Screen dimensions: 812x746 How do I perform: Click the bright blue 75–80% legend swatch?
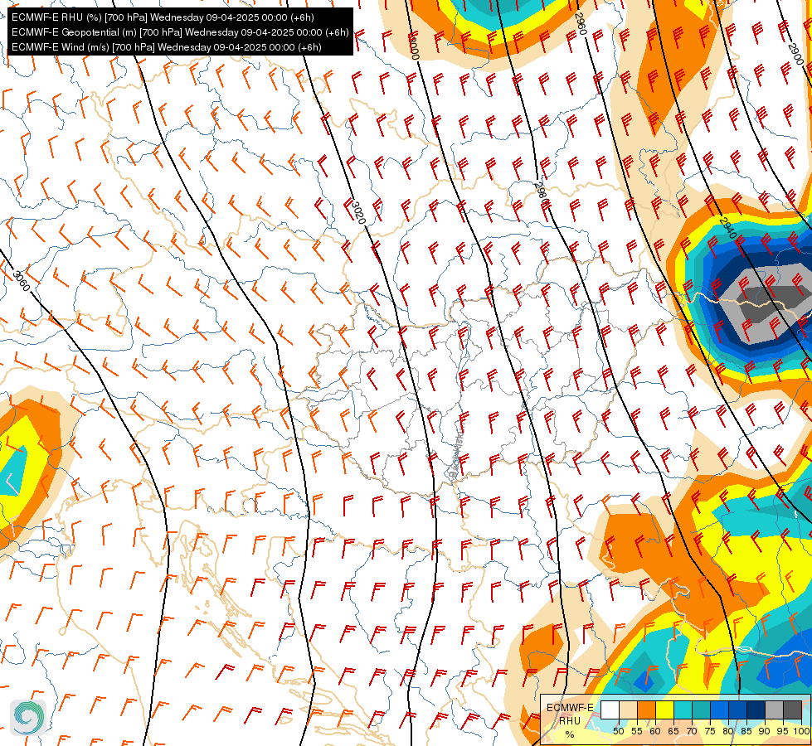[x=720, y=710]
